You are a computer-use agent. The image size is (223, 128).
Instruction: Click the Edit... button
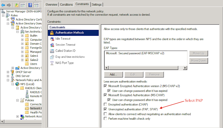coord(134,74)
